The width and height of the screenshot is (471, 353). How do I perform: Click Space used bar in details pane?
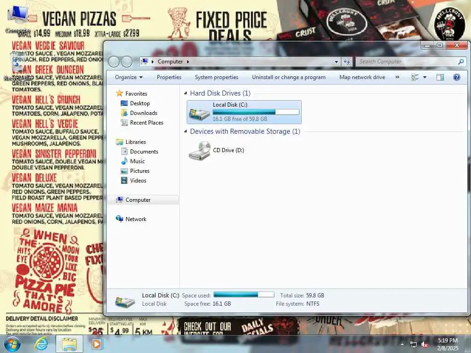tap(244, 295)
